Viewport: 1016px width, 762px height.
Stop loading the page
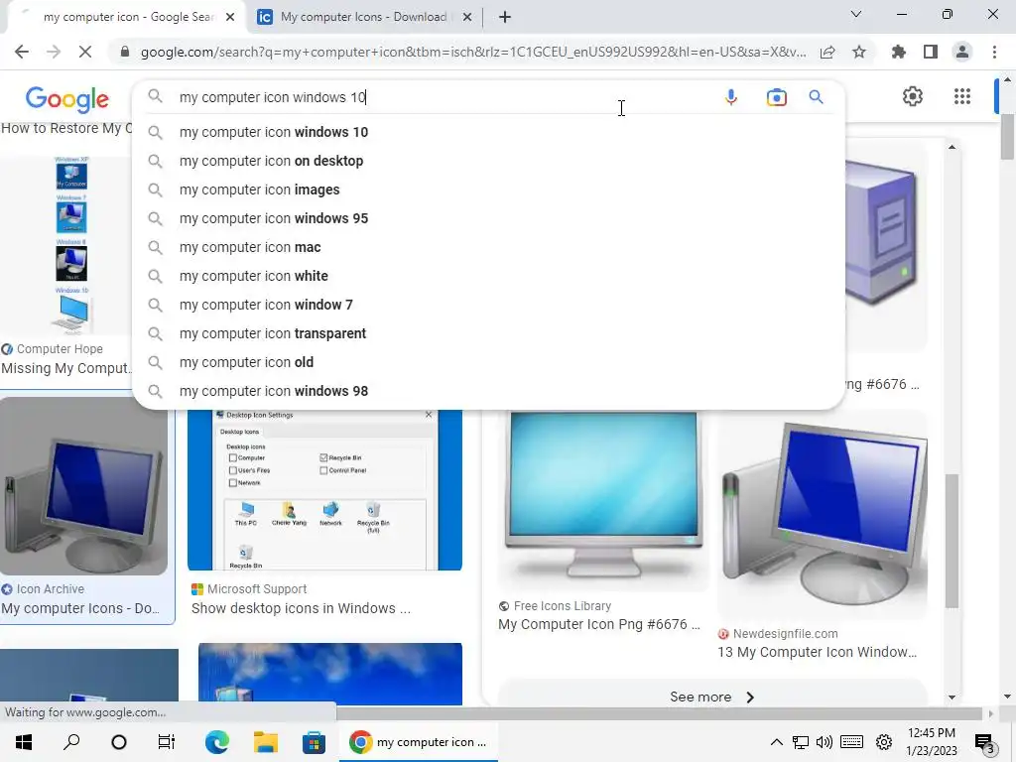[x=85, y=52]
